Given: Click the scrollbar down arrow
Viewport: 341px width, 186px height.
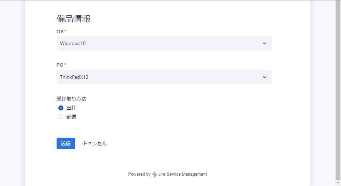Looking at the screenshot, I should point(338,183).
